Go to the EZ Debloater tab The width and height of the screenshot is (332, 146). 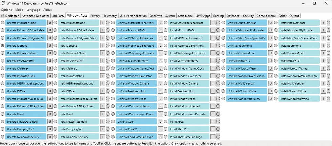pyautogui.click(x=10, y=16)
